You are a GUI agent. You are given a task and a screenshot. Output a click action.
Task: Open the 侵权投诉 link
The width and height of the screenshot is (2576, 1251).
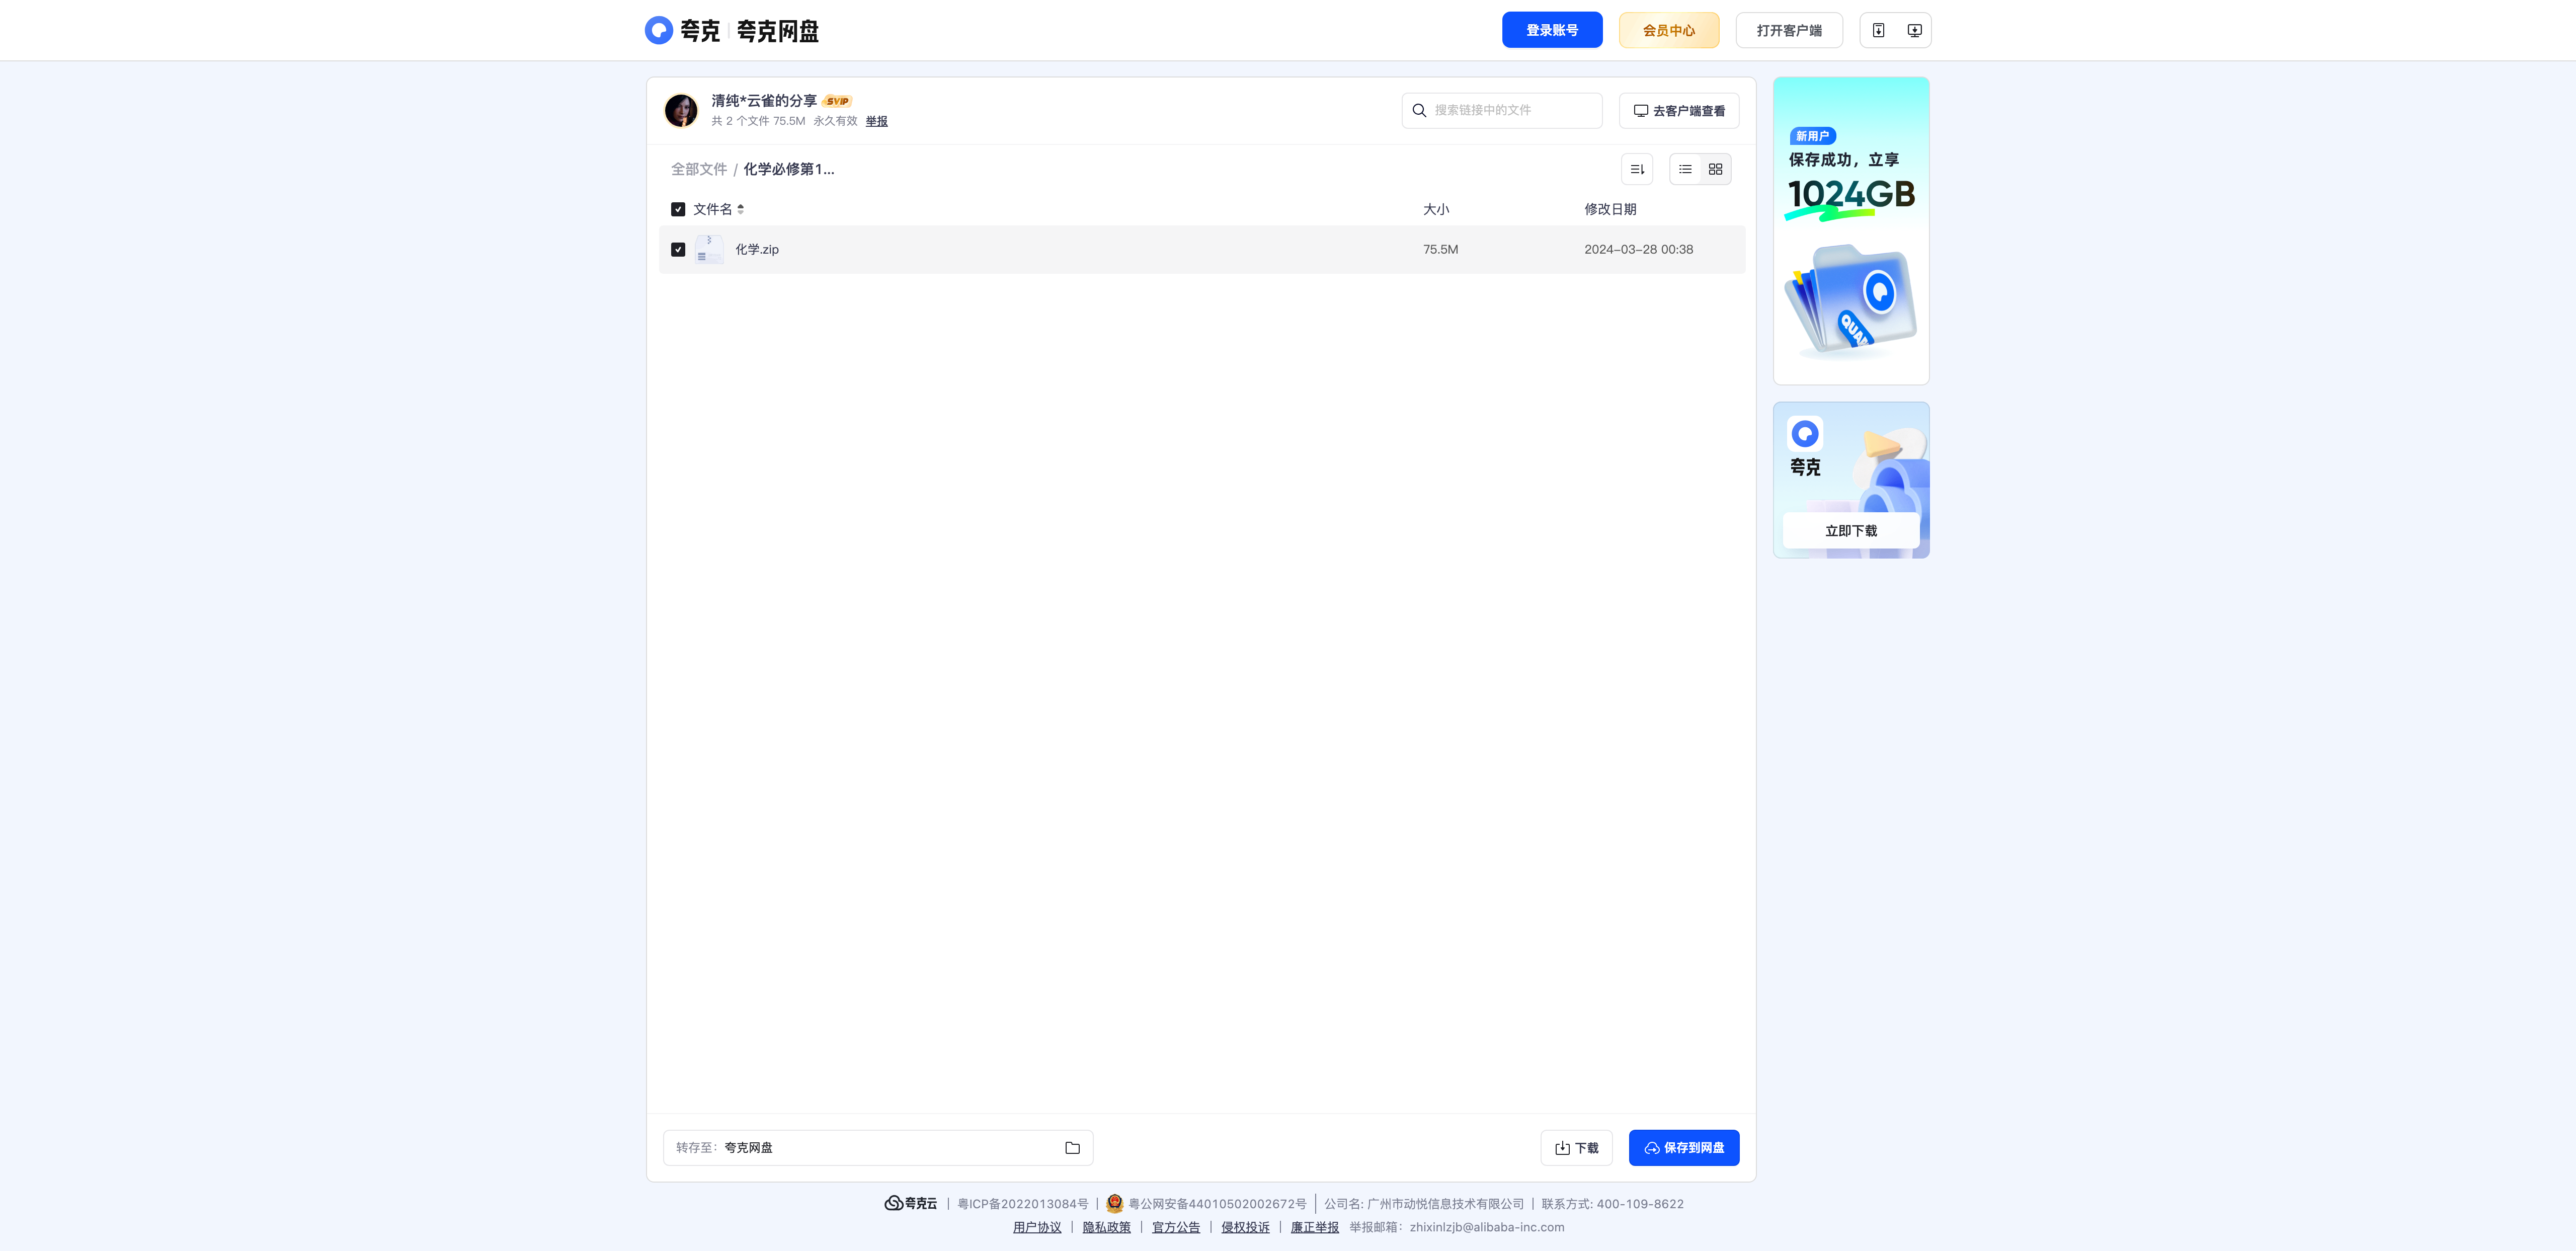click(x=1245, y=1227)
